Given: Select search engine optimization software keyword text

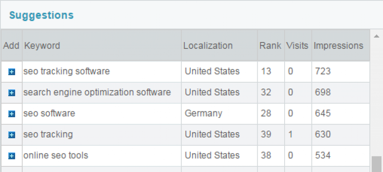Looking at the screenshot, I should (97, 92).
